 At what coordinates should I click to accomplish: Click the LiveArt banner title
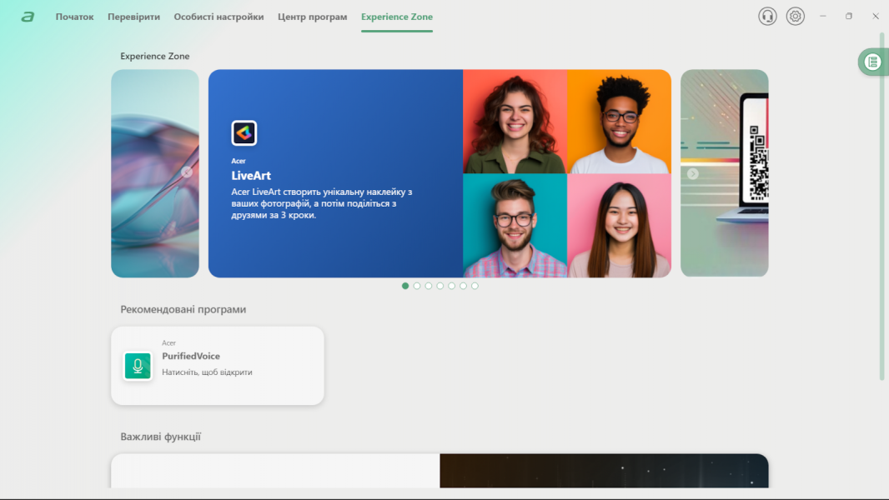[251, 176]
